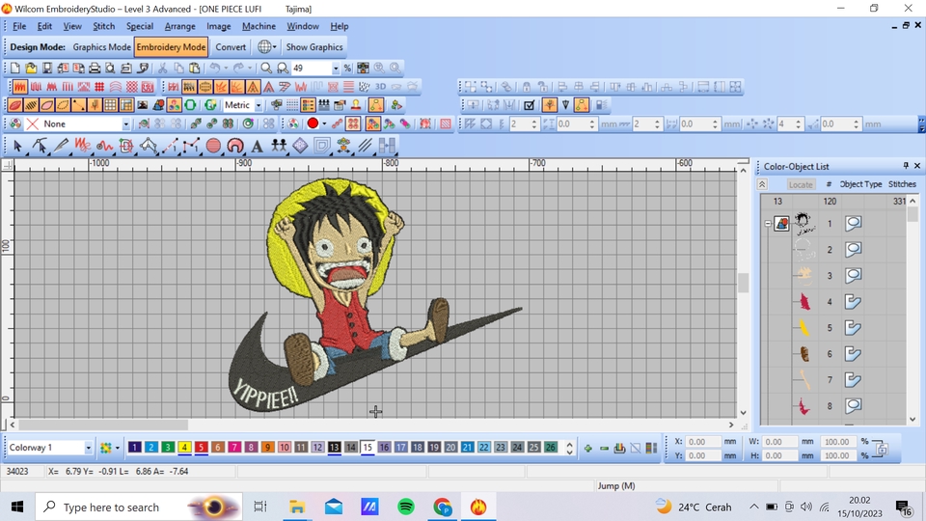Click the Stitches column header
The image size is (926, 521).
902,184
